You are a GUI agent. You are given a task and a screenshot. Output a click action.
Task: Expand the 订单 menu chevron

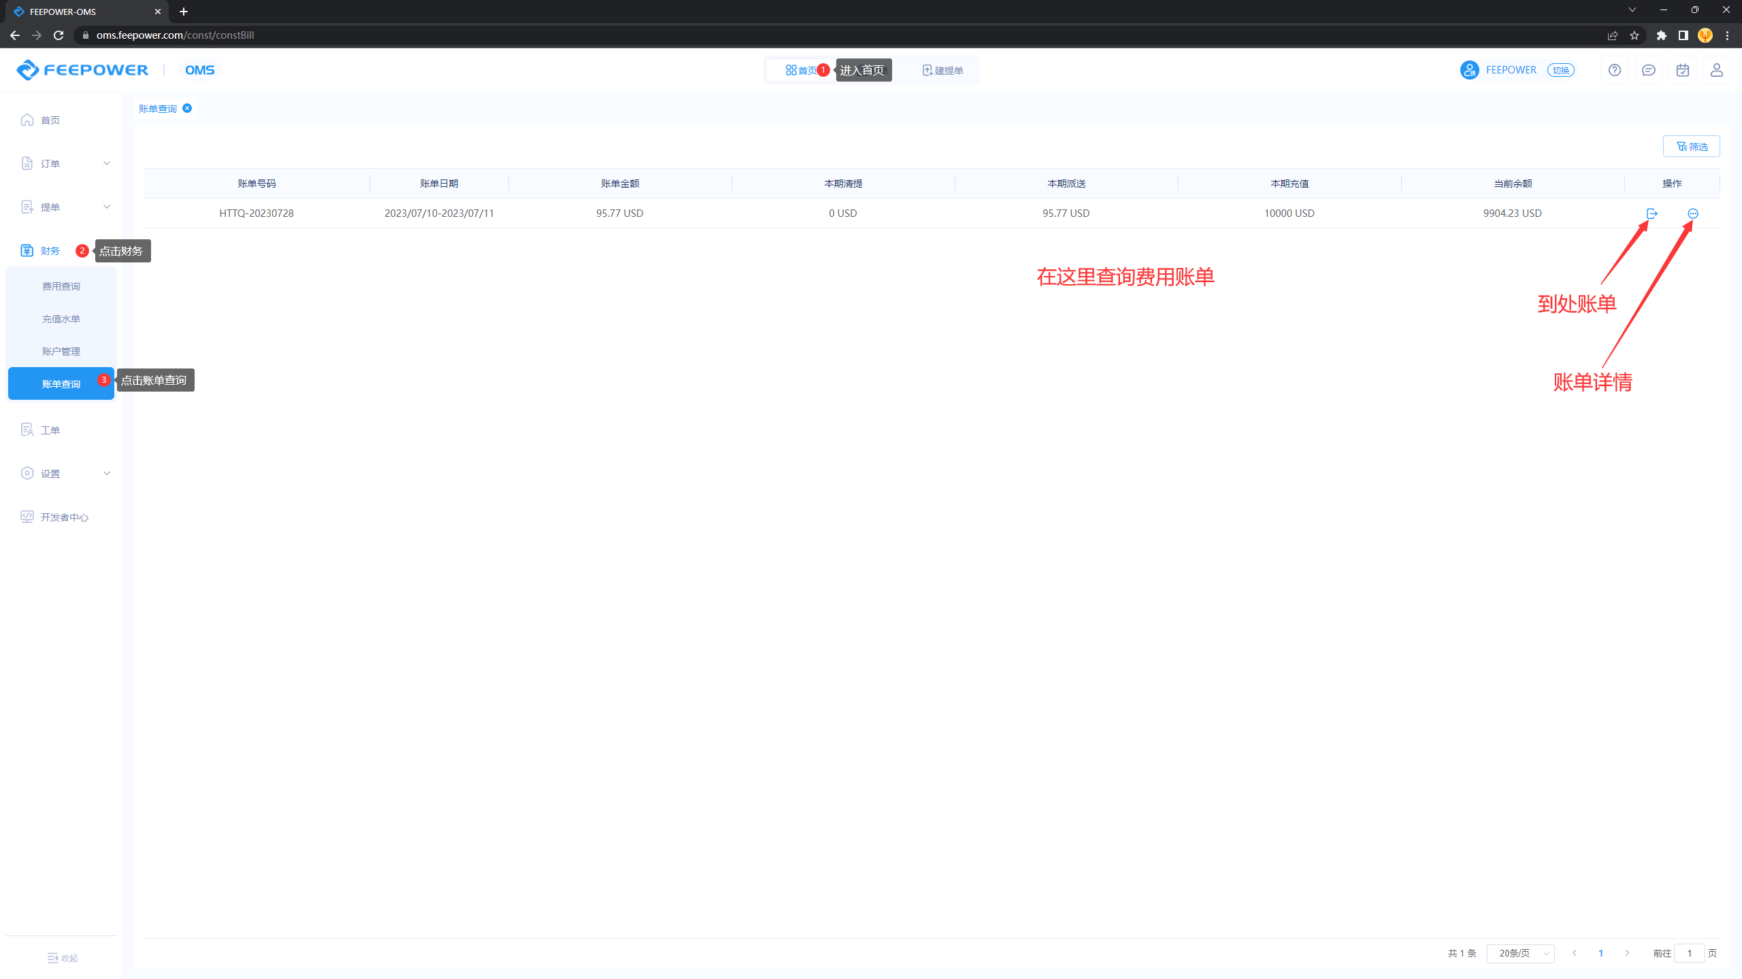point(107,163)
